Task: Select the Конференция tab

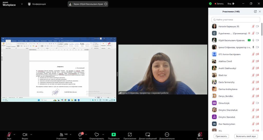Action: [37, 4]
